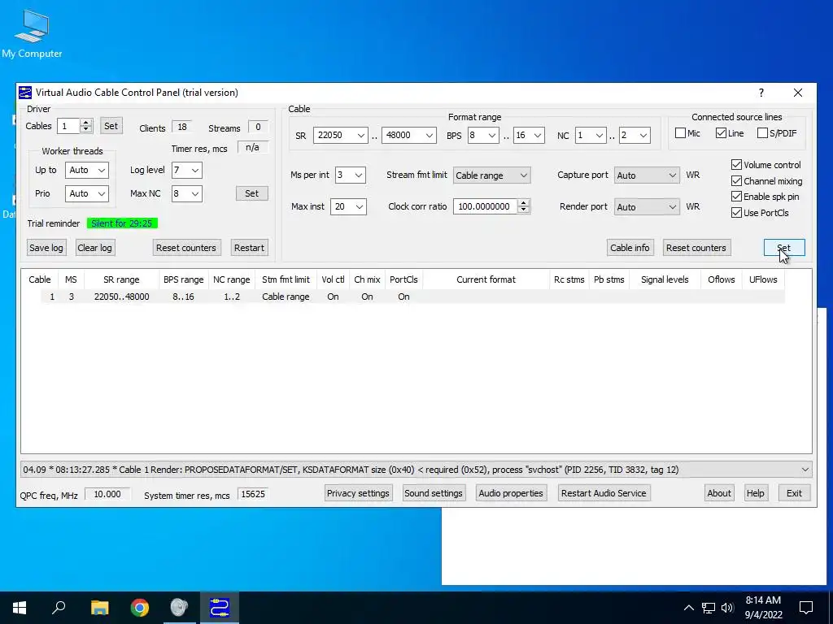833x624 pixels.
Task: Toggle the Volume control checkbox
Action: pyautogui.click(x=736, y=165)
